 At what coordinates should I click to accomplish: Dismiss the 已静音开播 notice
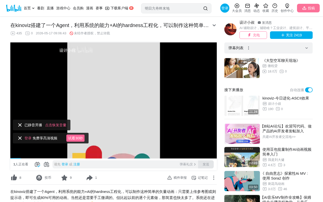20,125
